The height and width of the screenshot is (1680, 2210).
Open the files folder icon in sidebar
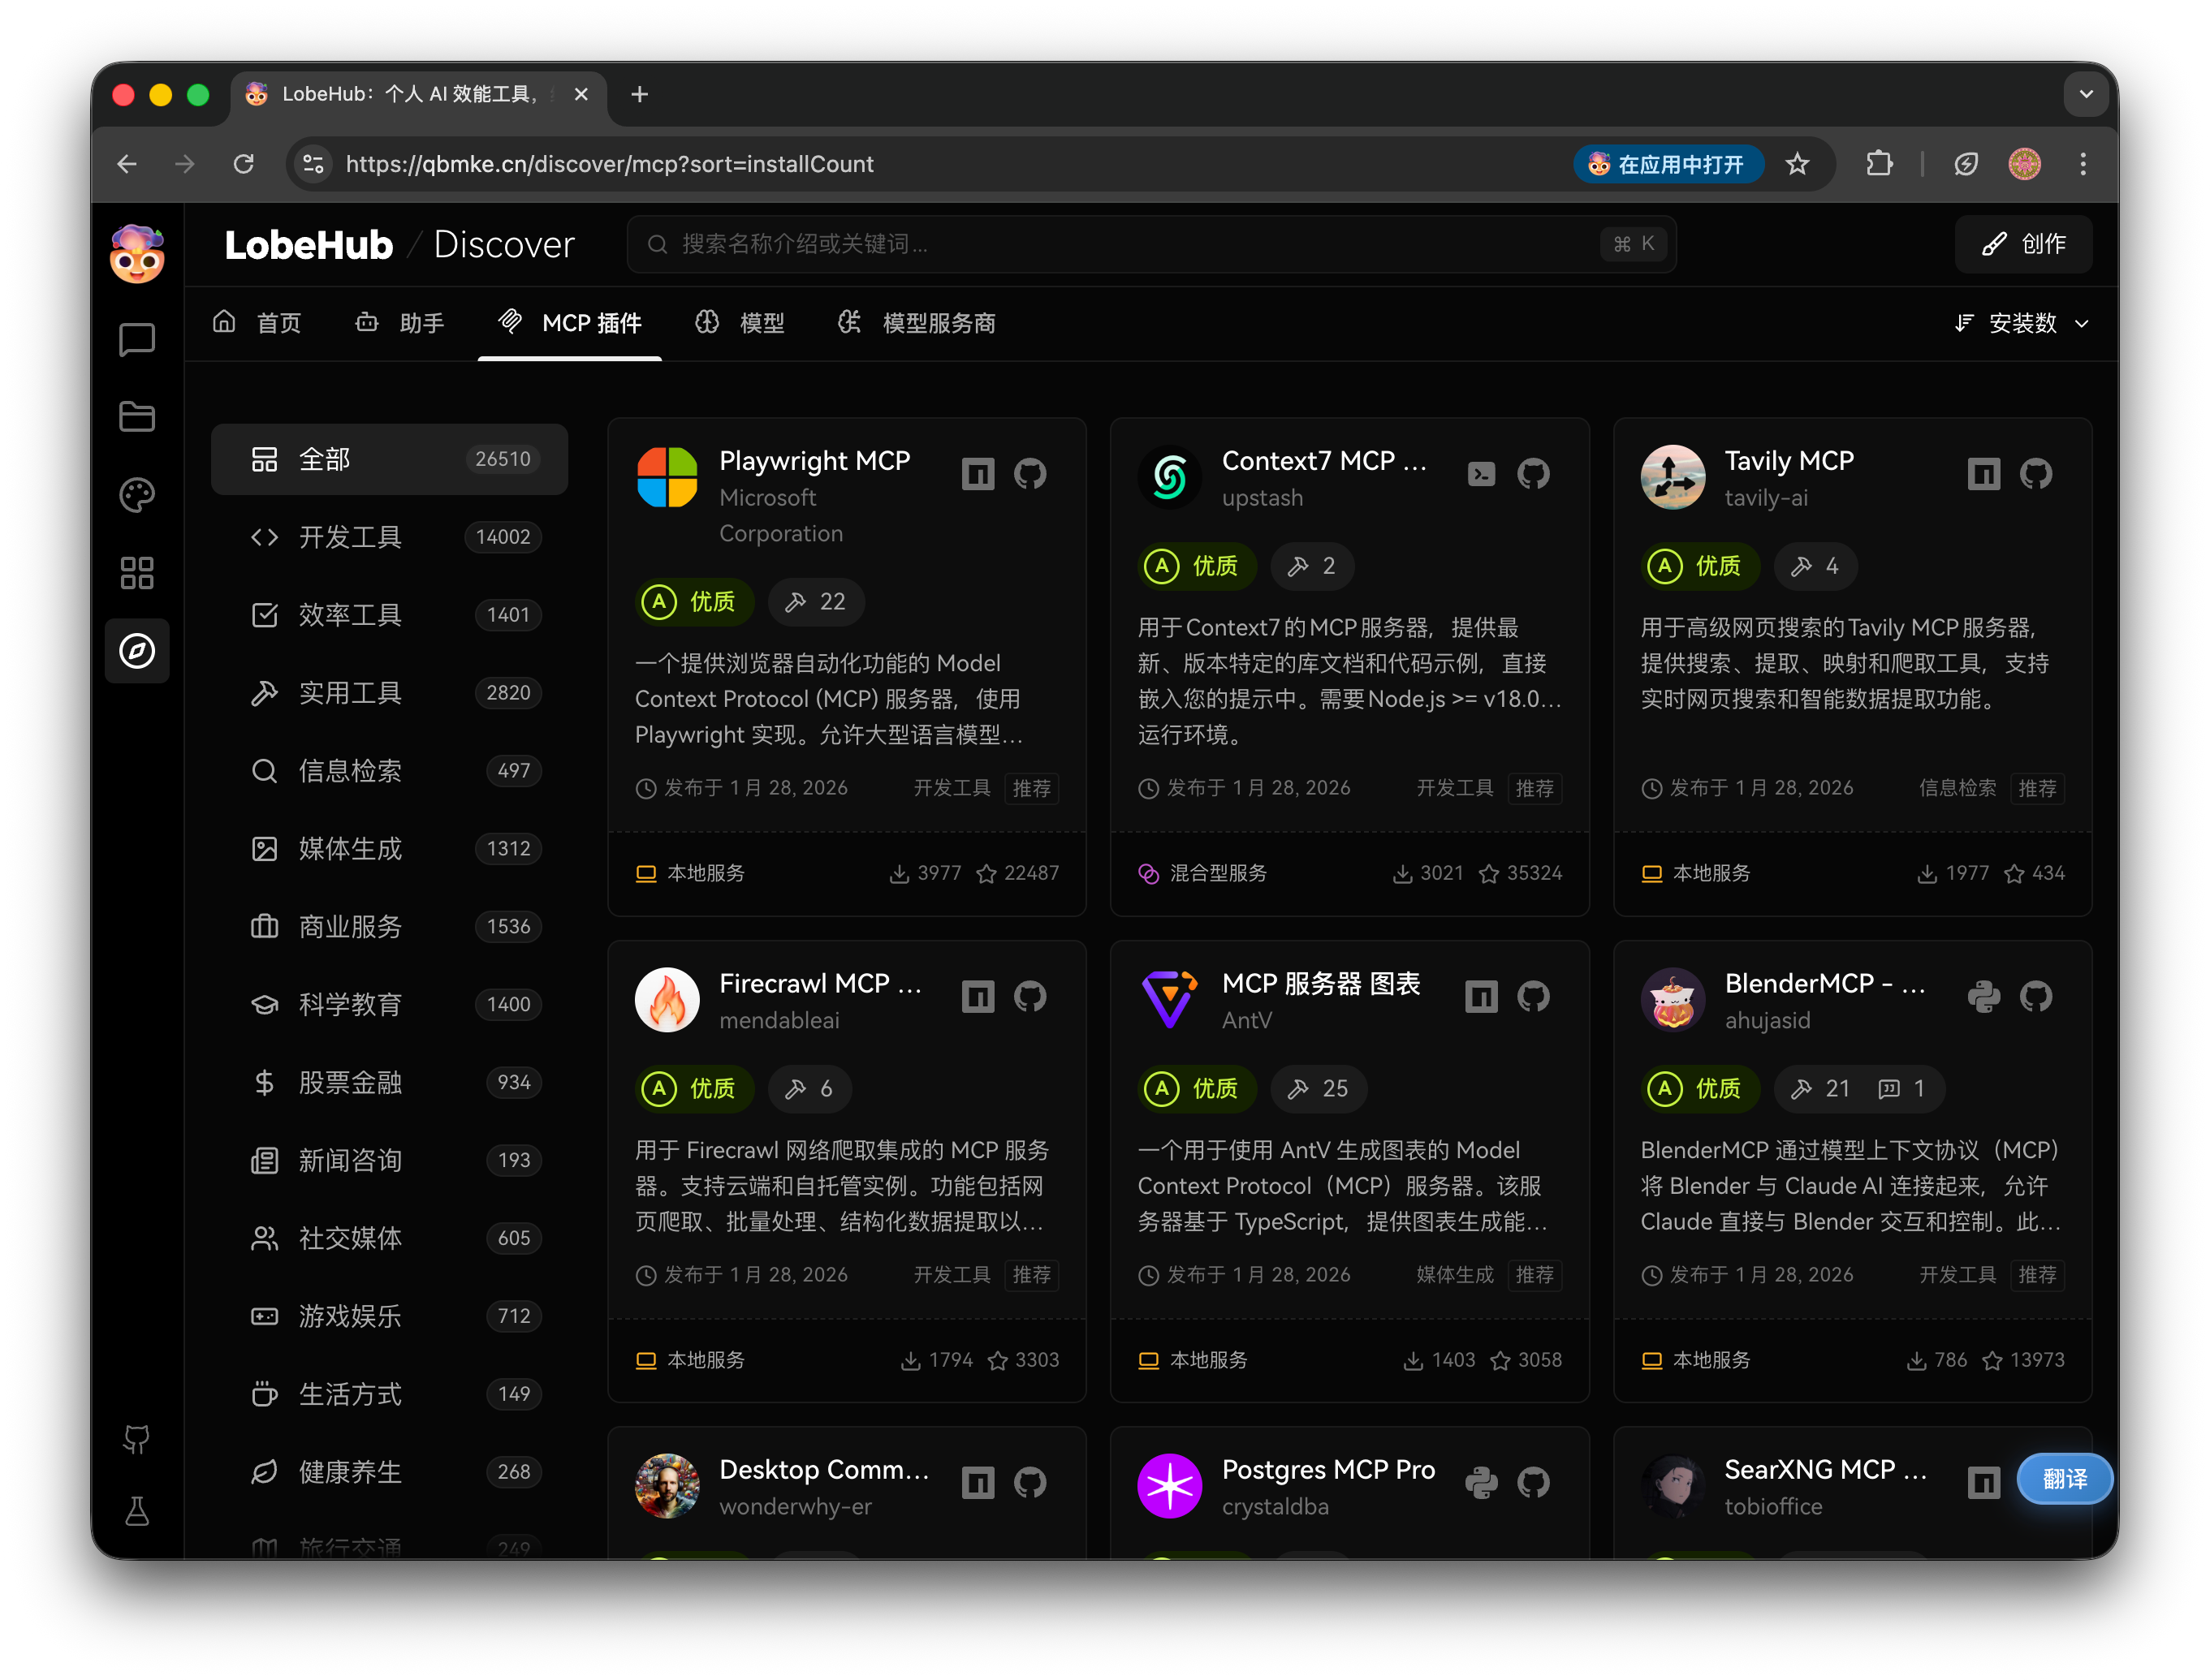[137, 417]
